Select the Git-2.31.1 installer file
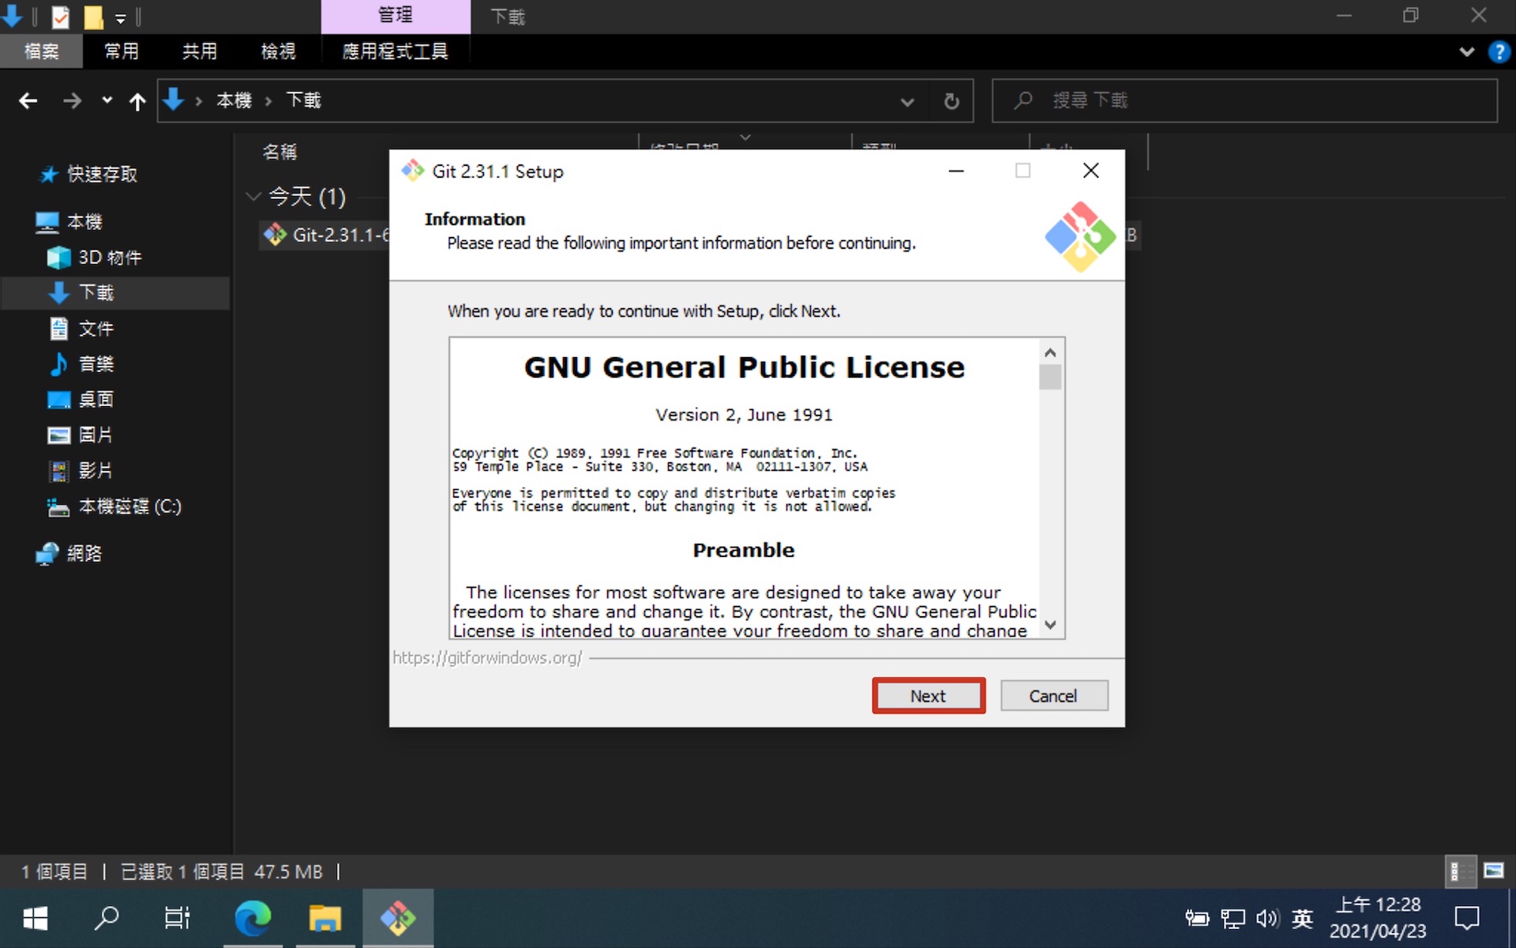Viewport: 1516px width, 948px height. (x=325, y=235)
